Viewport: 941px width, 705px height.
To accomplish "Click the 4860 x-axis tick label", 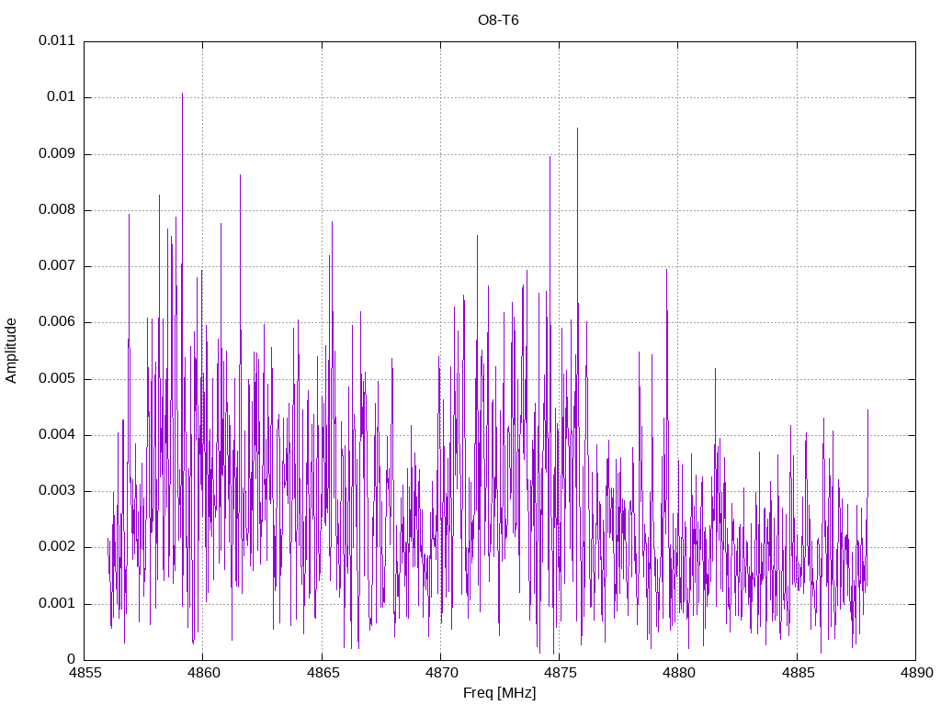I will point(204,673).
